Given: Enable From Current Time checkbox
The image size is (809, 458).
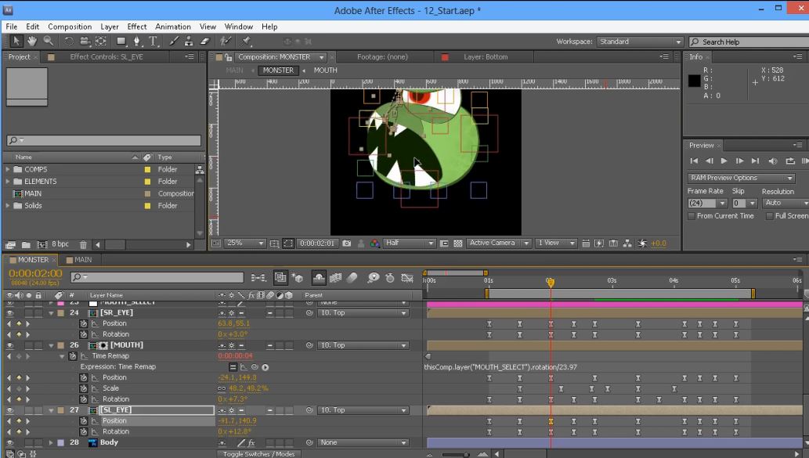Looking at the screenshot, I should [692, 216].
